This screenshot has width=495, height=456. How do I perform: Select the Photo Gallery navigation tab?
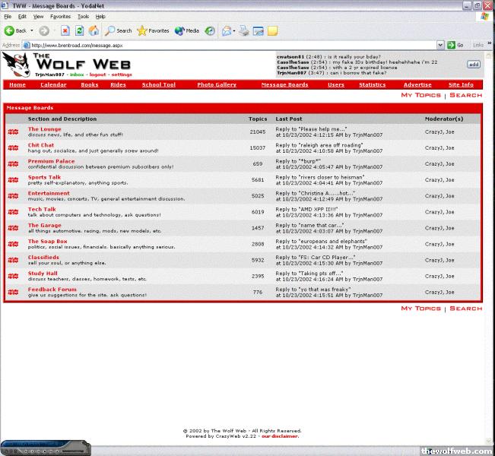217,84
